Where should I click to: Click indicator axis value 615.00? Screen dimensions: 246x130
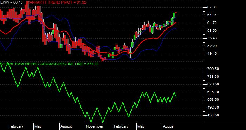pos(213,92)
